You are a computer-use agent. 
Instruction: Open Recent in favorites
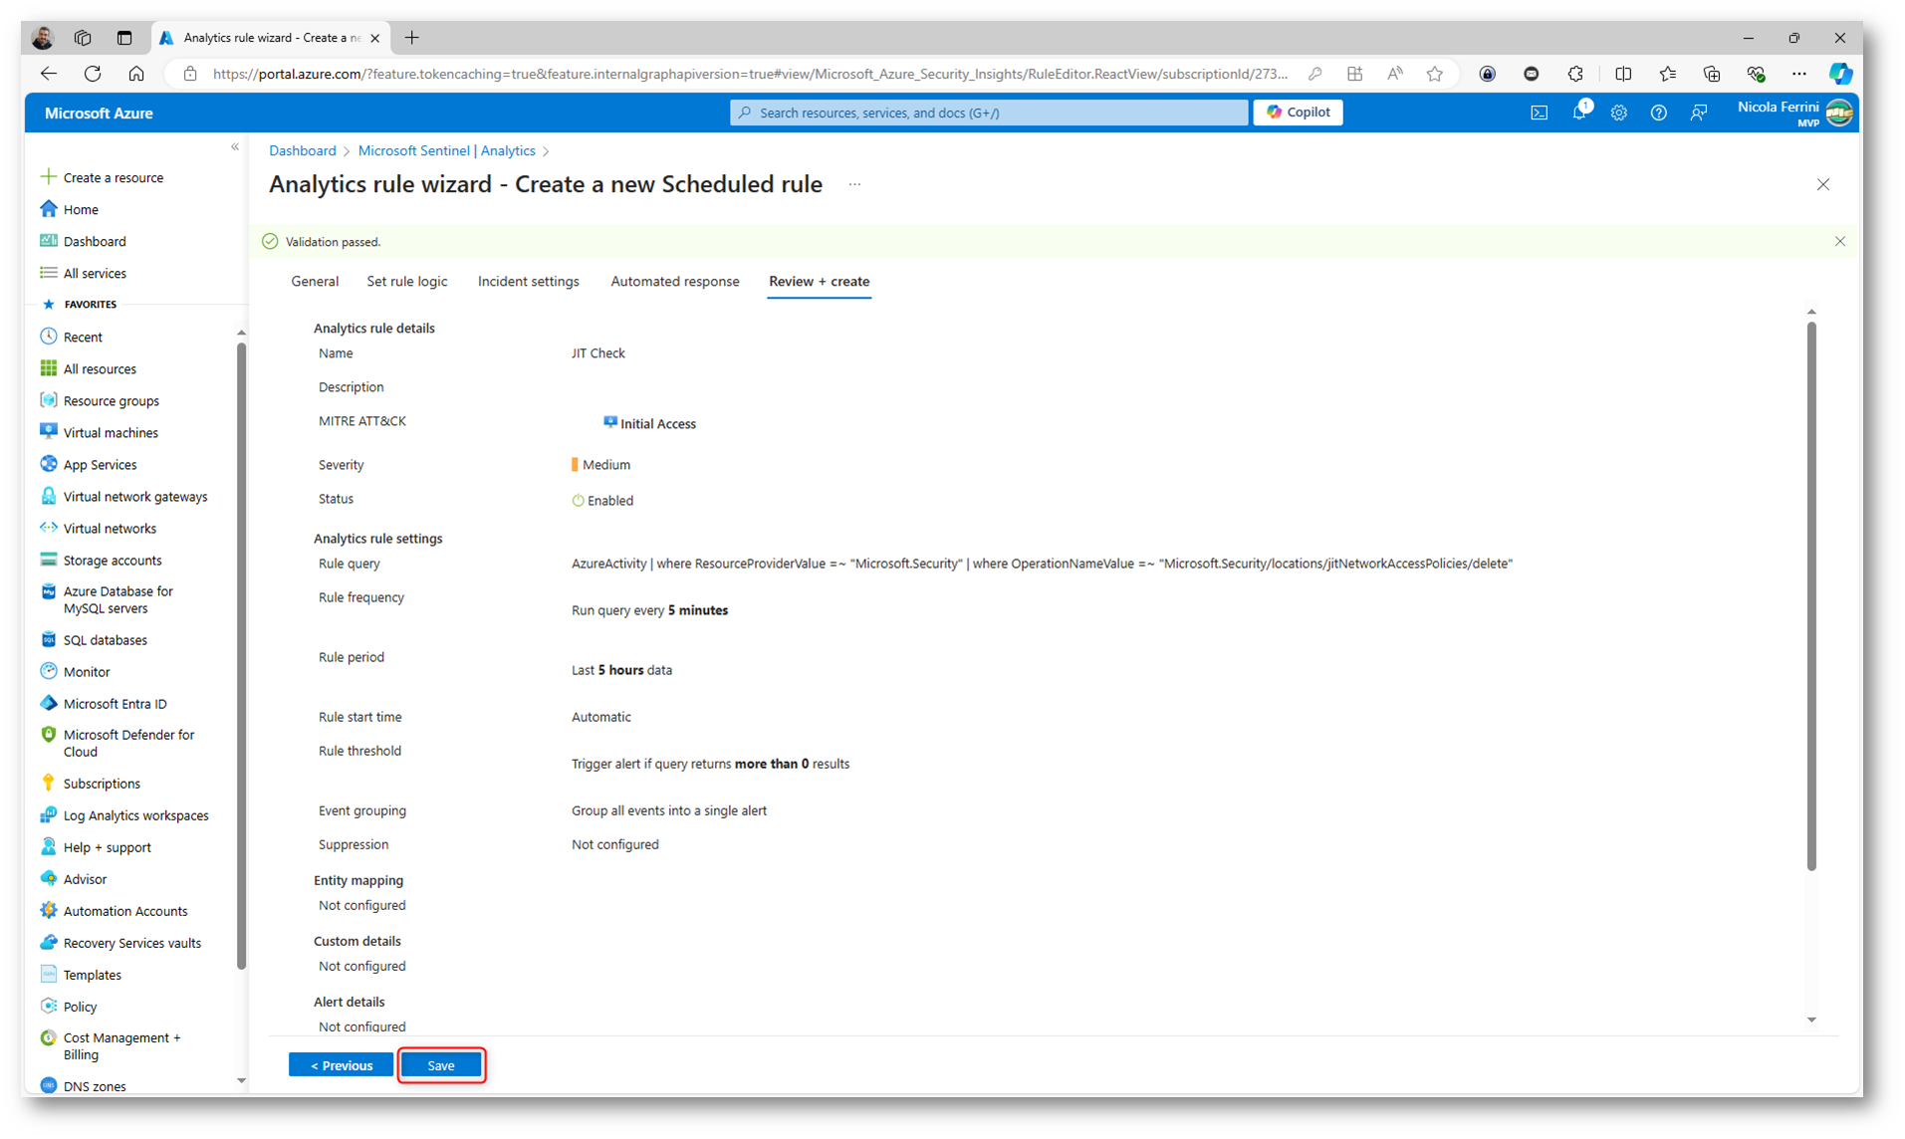83,338
